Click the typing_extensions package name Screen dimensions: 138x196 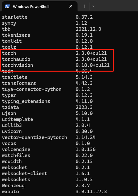click(x=26, y=101)
